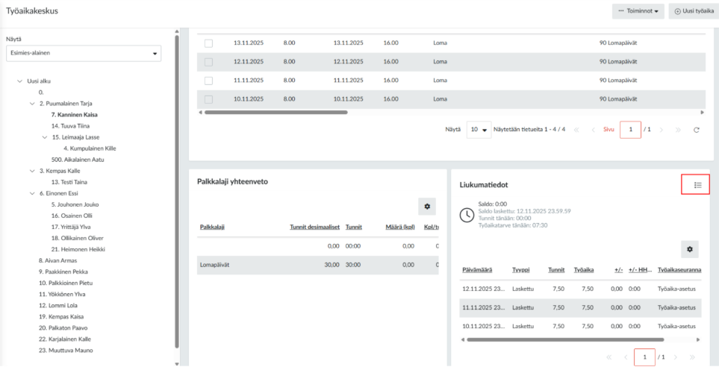The height and width of the screenshot is (367, 719).
Task: Sort by Palkkalaji column header
Action: coord(213,227)
